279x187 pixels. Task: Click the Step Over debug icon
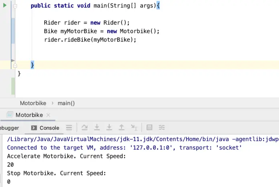pyautogui.click(x=85, y=127)
